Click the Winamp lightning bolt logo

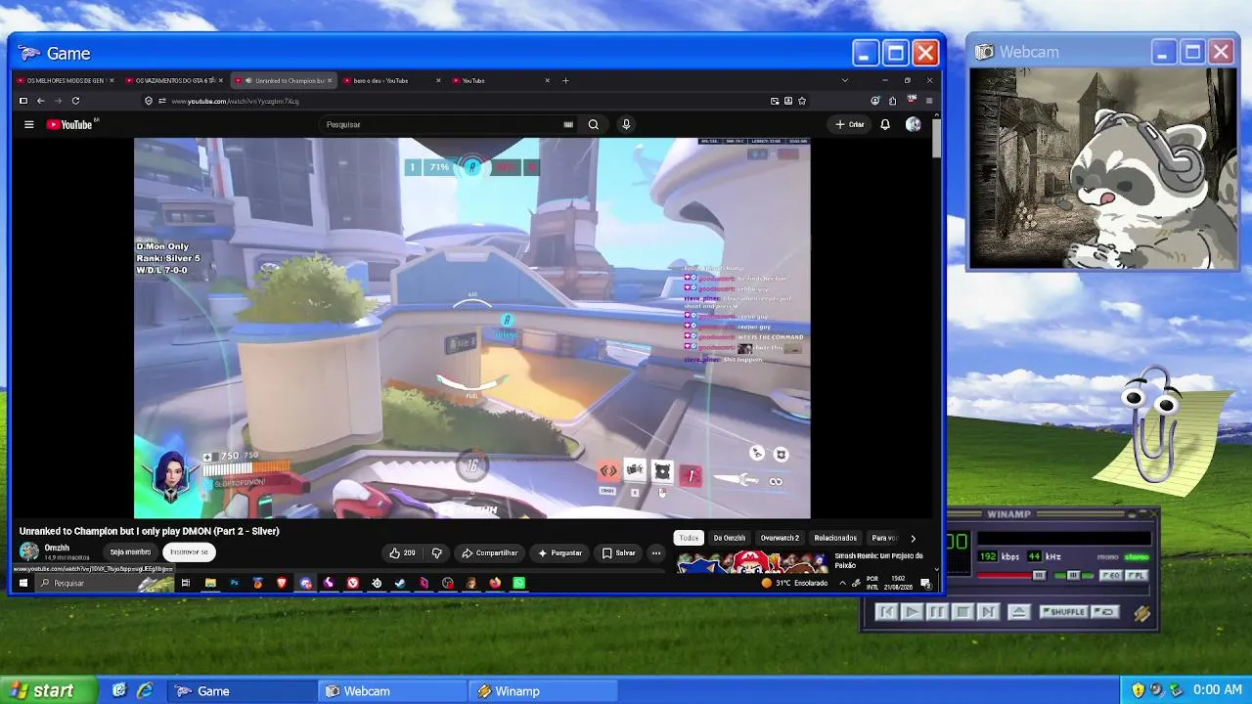pos(1141,613)
